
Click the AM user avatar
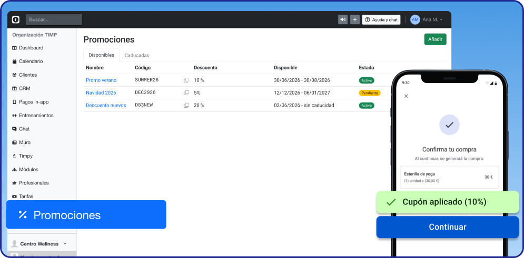pos(415,19)
